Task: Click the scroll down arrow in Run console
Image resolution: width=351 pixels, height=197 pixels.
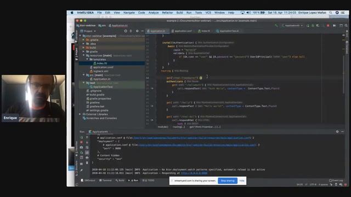Action: [87, 142]
